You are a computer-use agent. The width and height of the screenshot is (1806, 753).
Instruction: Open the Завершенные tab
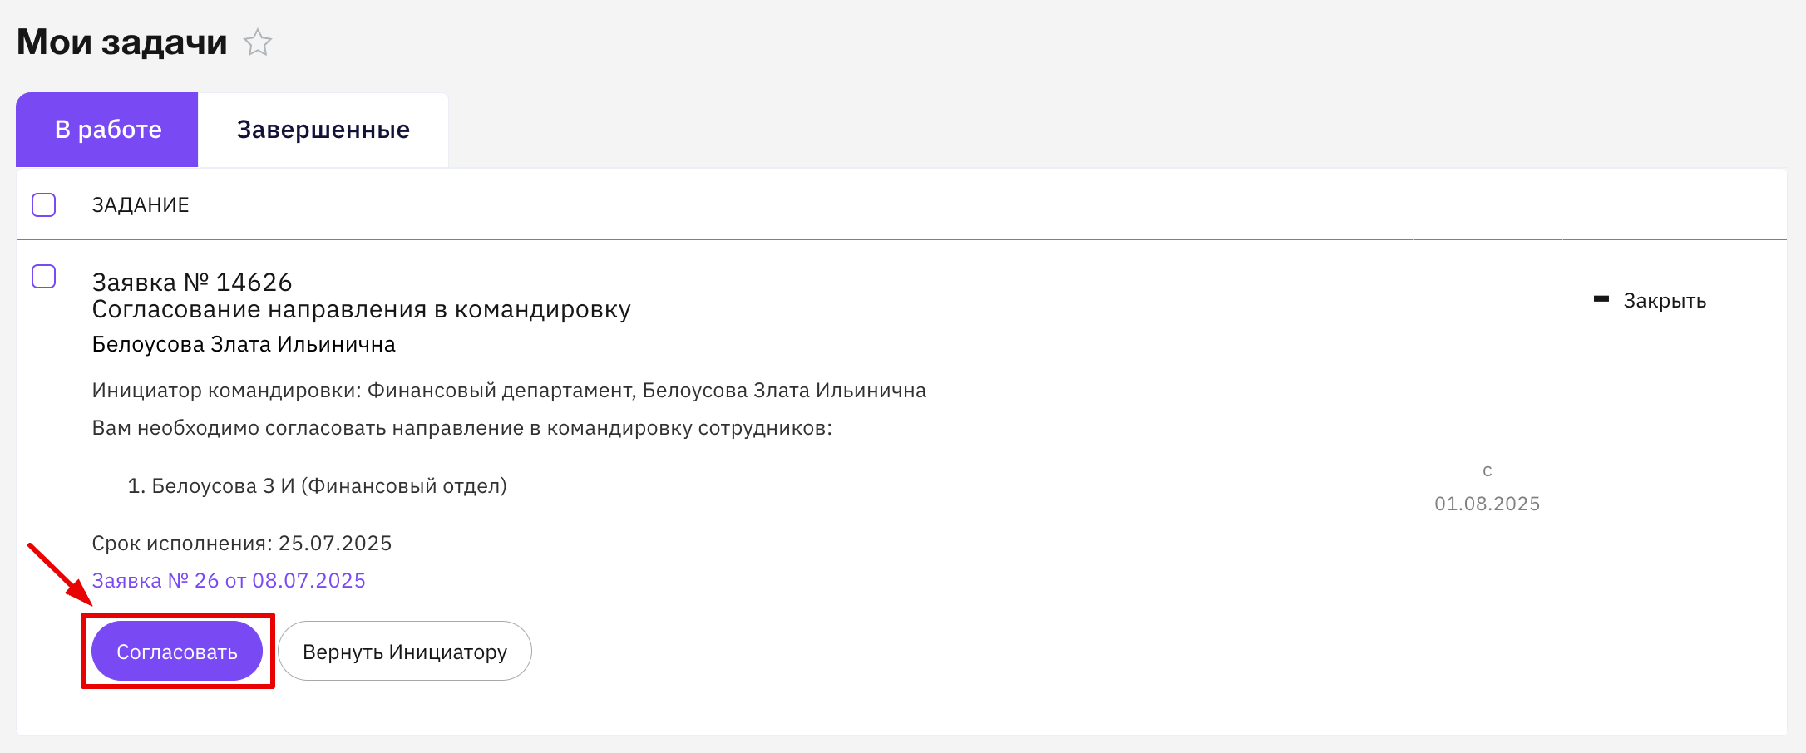[x=323, y=130]
